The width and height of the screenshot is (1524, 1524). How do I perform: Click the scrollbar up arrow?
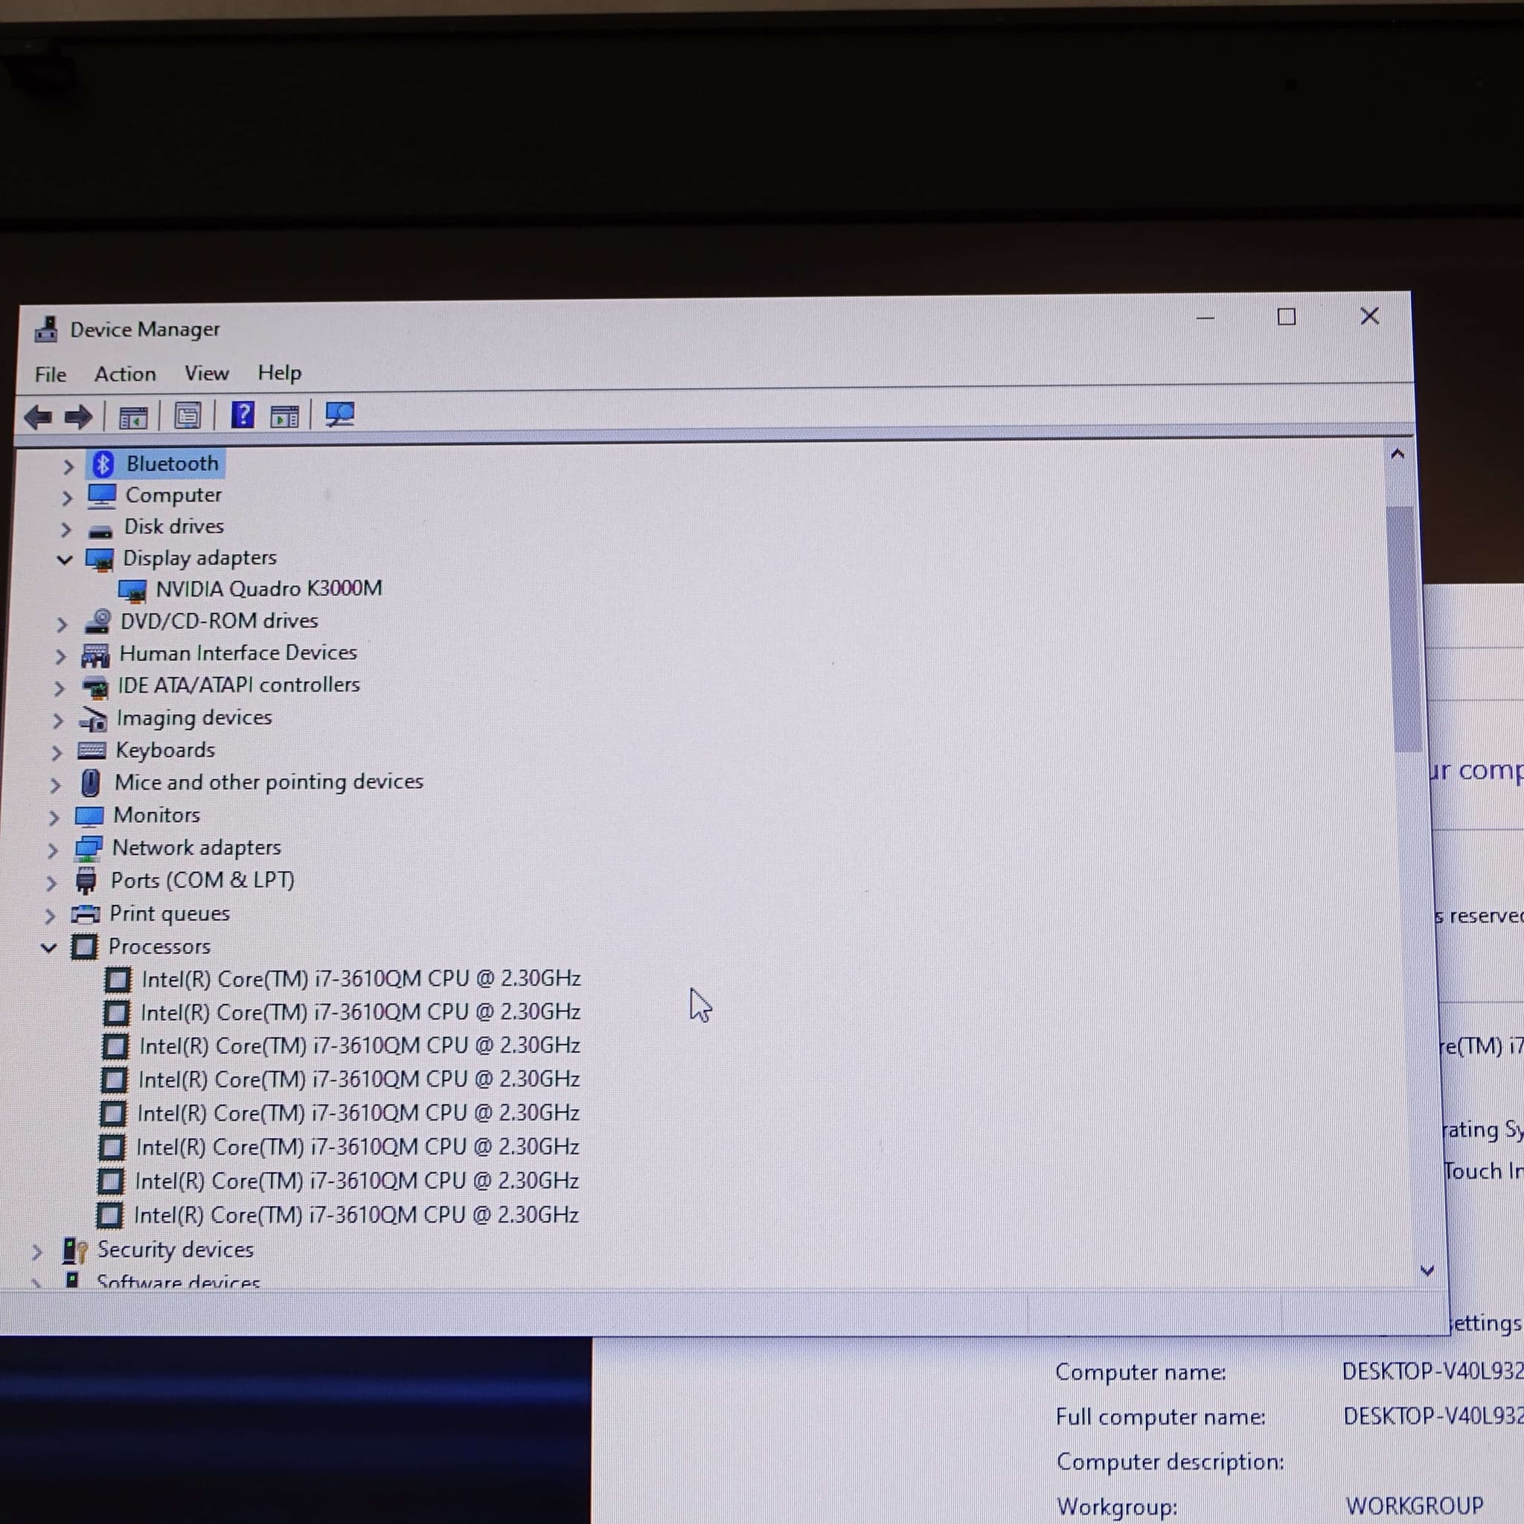tap(1397, 455)
